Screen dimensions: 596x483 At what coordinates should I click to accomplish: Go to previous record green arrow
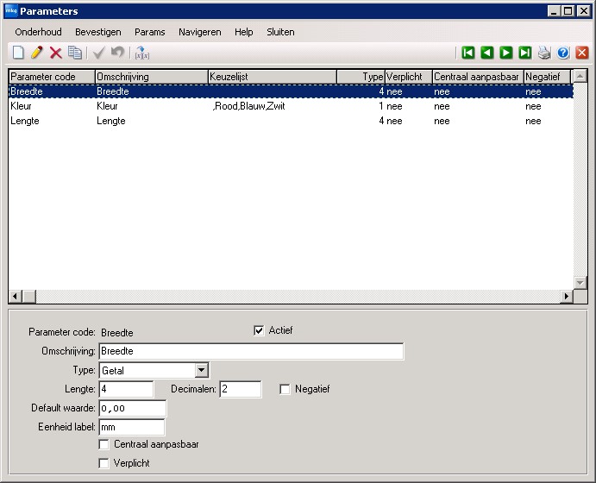(x=487, y=53)
